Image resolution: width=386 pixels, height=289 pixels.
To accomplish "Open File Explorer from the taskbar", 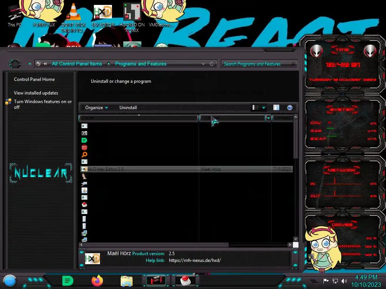I will coord(127,281).
